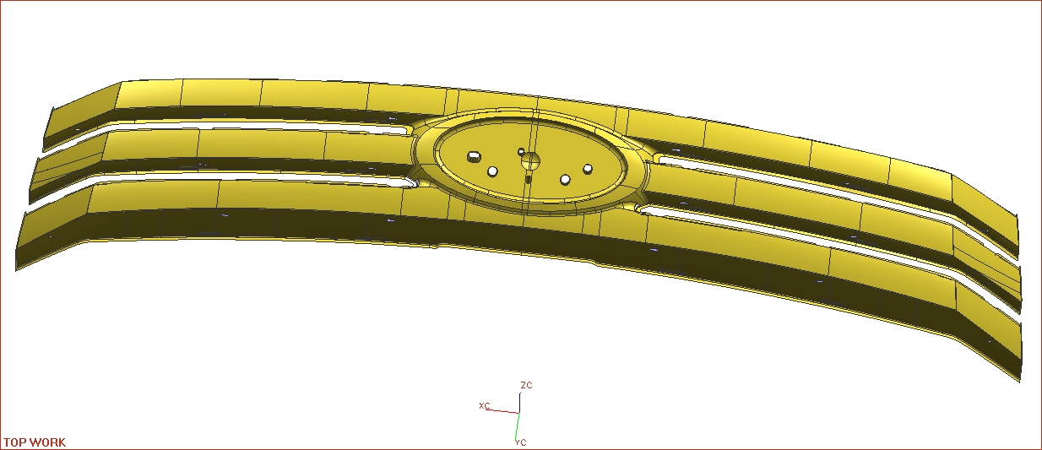Pick the leftmost hole in the oval emblem
This screenshot has width=1042, height=450.
(475, 156)
